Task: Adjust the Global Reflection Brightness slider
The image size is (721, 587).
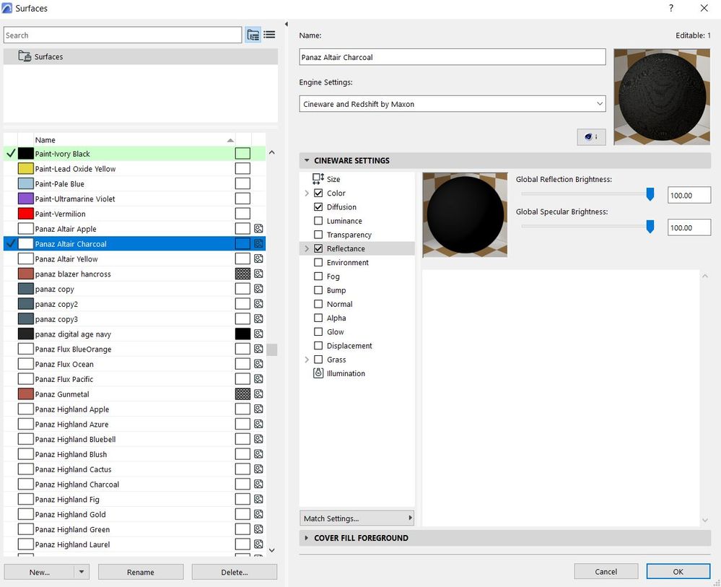Action: point(650,194)
